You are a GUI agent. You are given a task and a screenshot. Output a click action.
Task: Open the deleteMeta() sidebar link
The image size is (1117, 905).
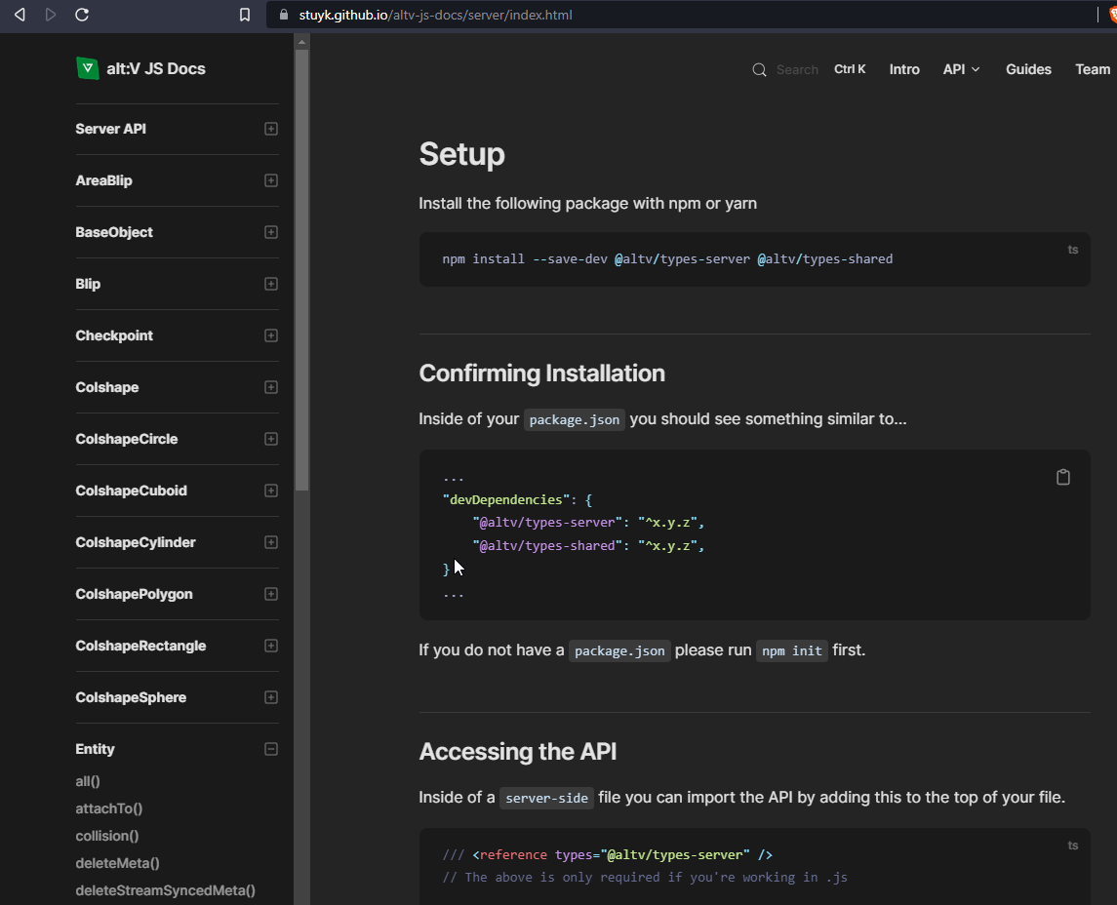(117, 863)
